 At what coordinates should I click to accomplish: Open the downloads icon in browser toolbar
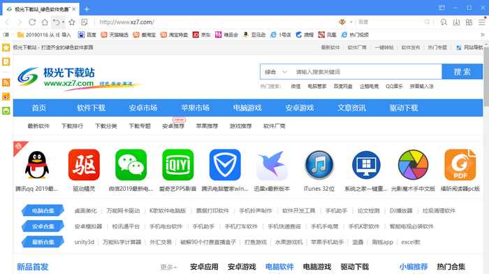[x=457, y=22]
